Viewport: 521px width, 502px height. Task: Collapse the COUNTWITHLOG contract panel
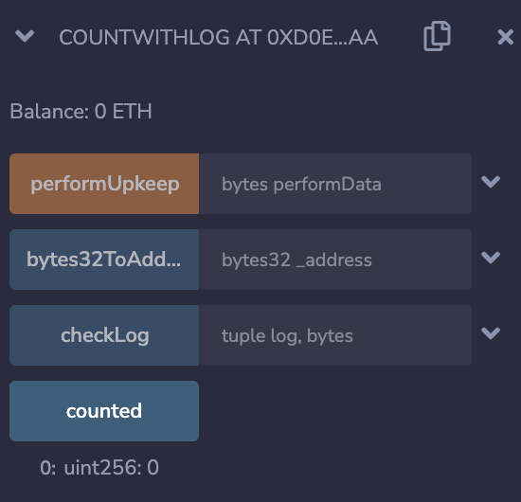pyautogui.click(x=25, y=36)
